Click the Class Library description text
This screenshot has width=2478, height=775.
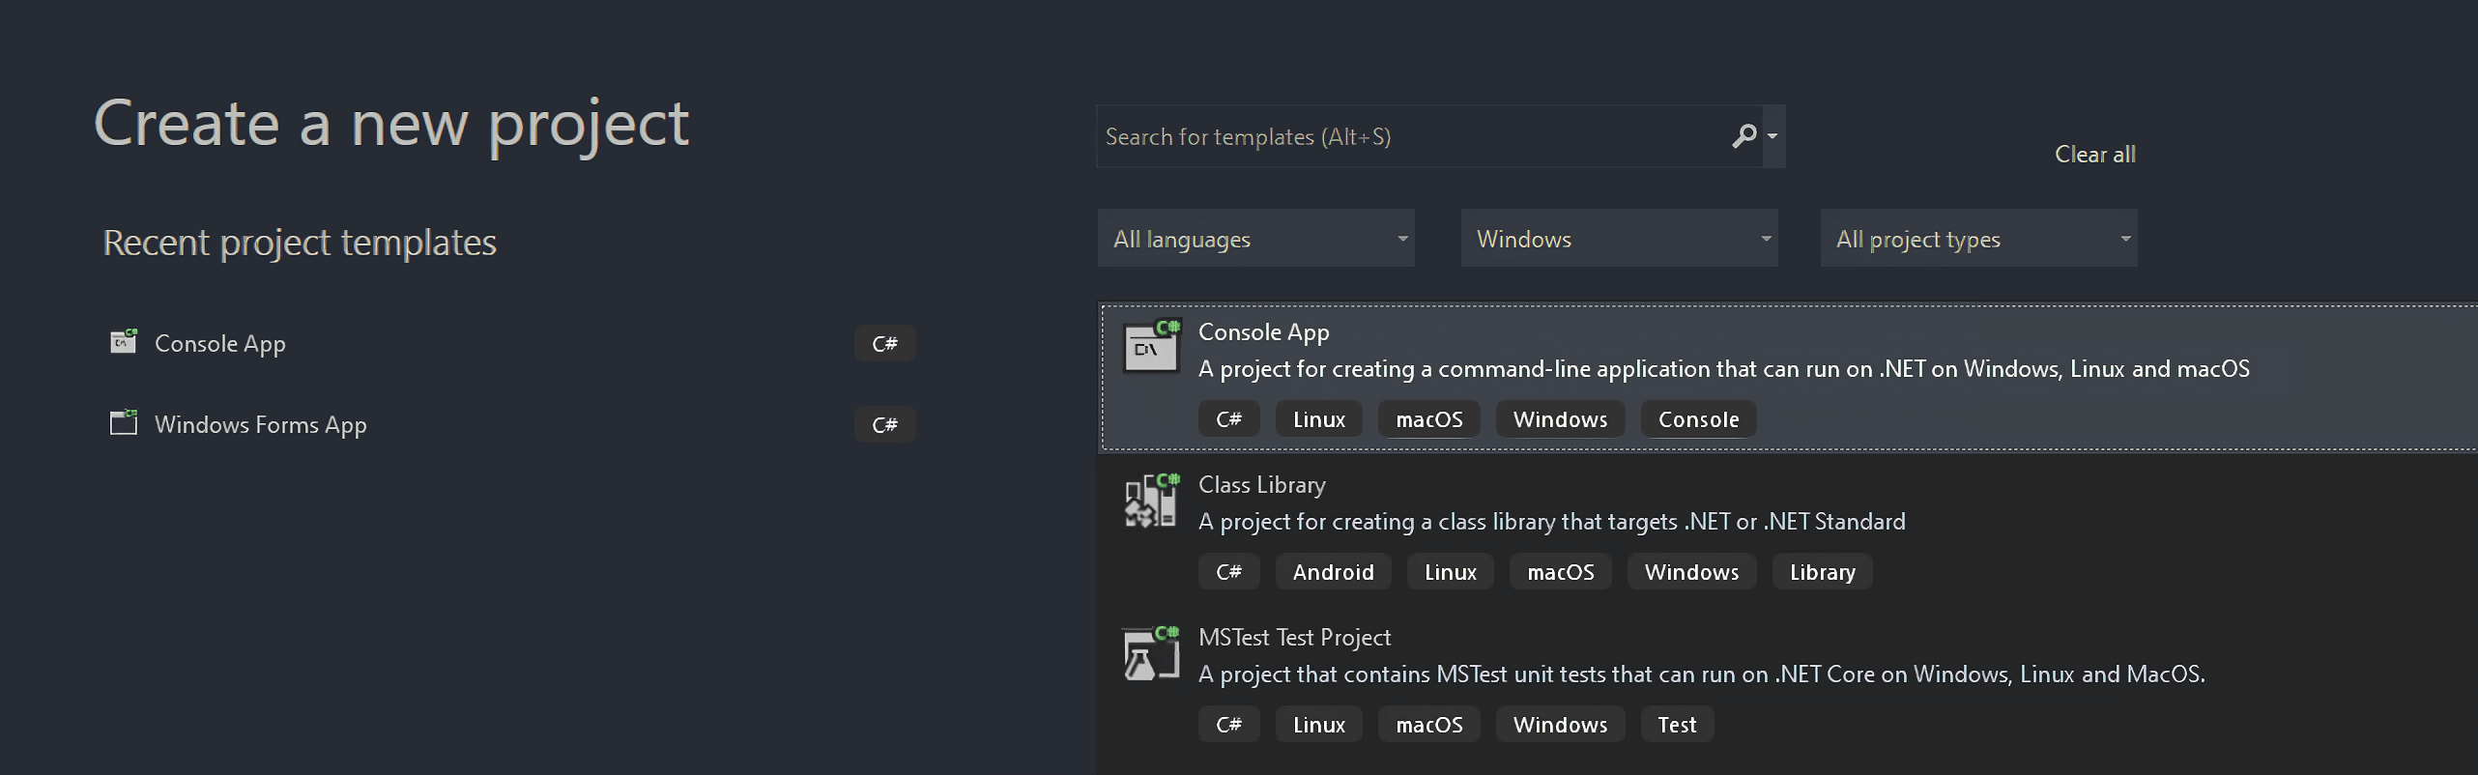(x=1551, y=521)
